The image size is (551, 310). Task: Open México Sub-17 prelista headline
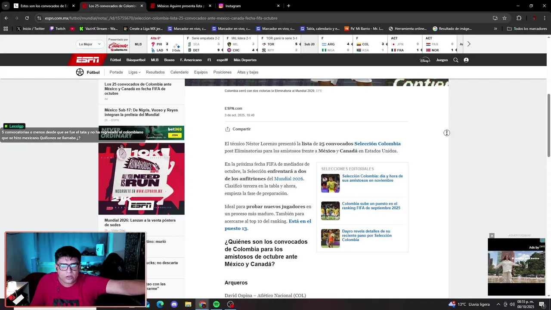click(141, 112)
